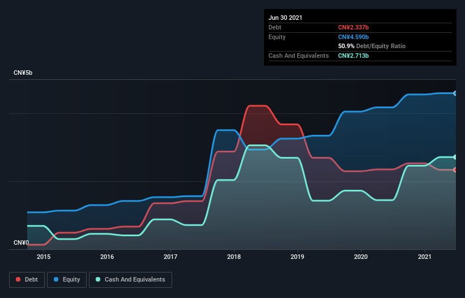
Task: Click the 2015 x-axis label
Action: click(44, 257)
